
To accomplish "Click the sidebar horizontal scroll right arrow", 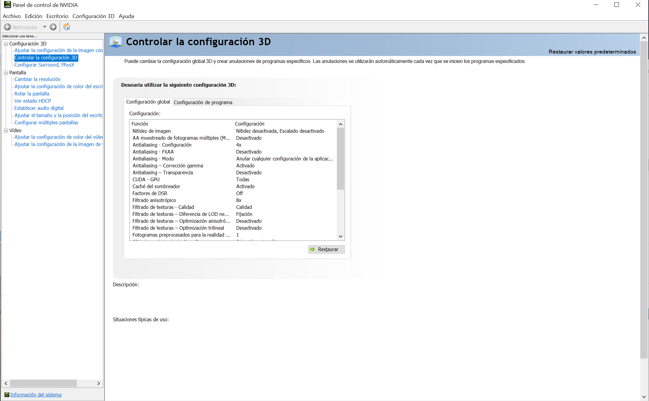I will (99, 383).
